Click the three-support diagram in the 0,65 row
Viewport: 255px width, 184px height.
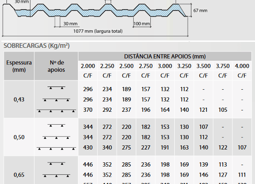point(56,176)
